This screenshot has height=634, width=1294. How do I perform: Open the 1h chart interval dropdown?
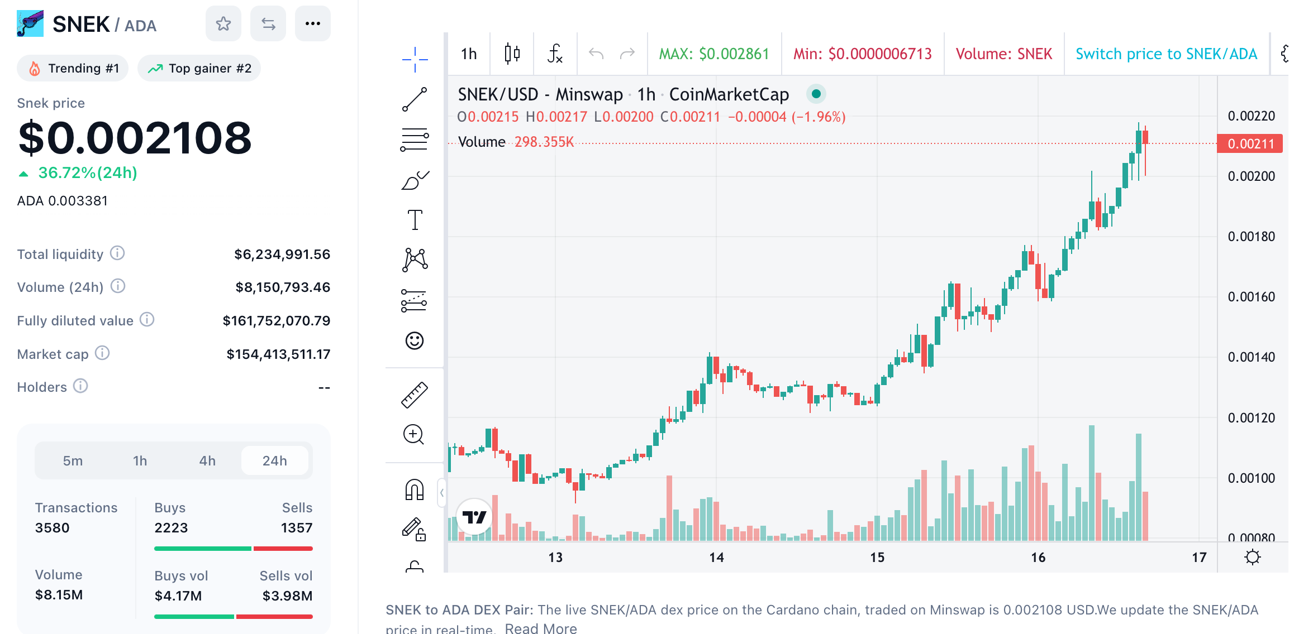pos(469,54)
